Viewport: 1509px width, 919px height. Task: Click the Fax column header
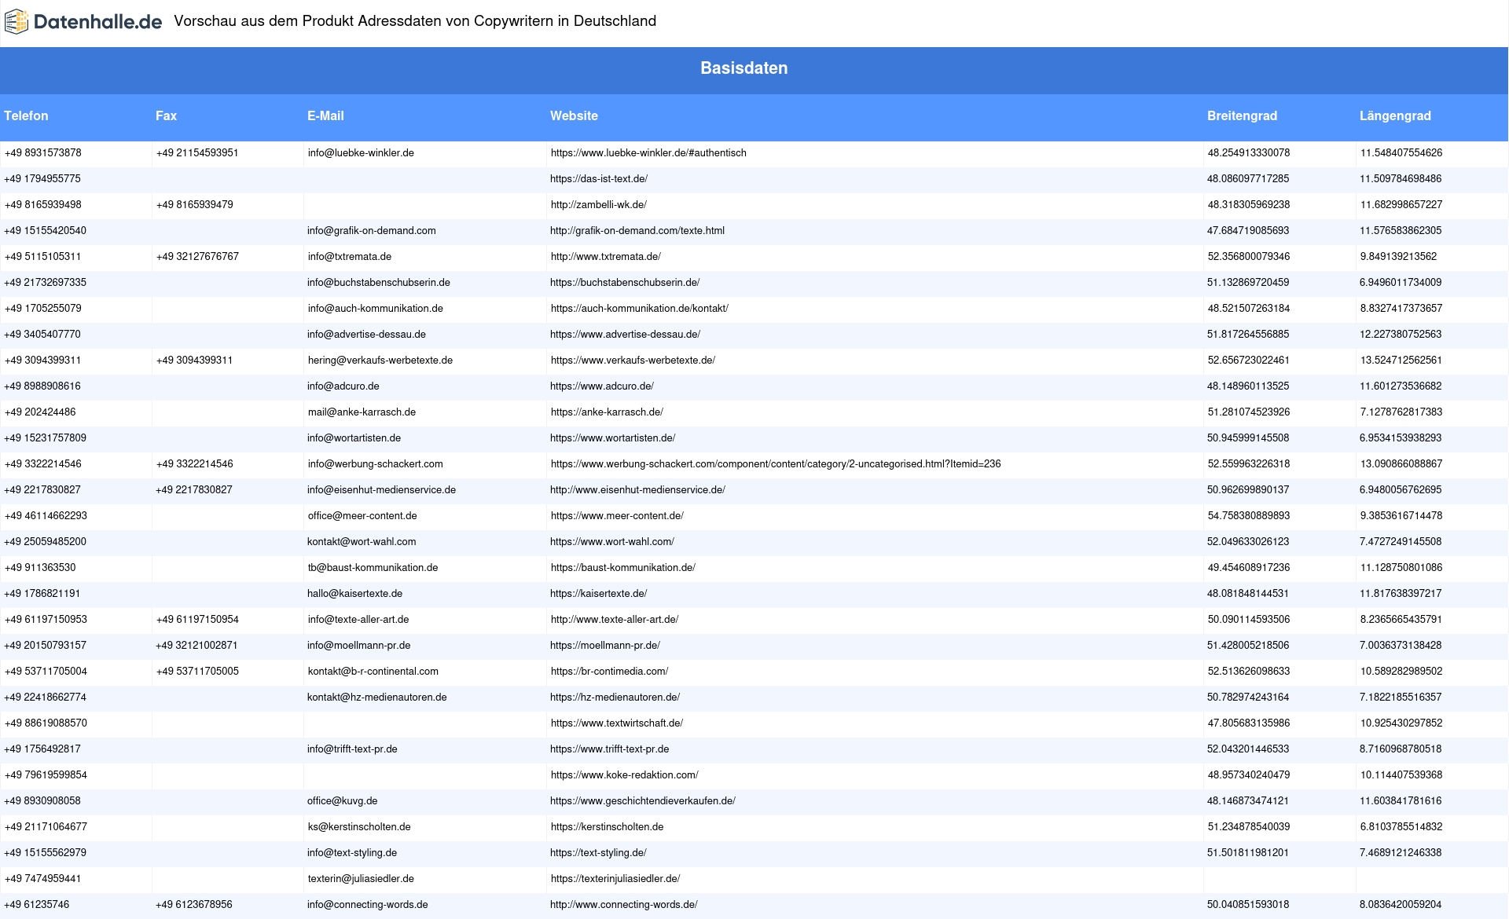167,116
